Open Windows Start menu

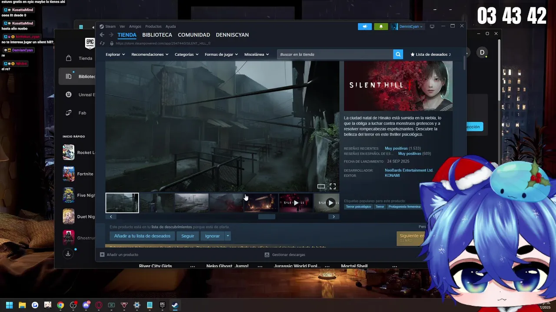click(9, 305)
